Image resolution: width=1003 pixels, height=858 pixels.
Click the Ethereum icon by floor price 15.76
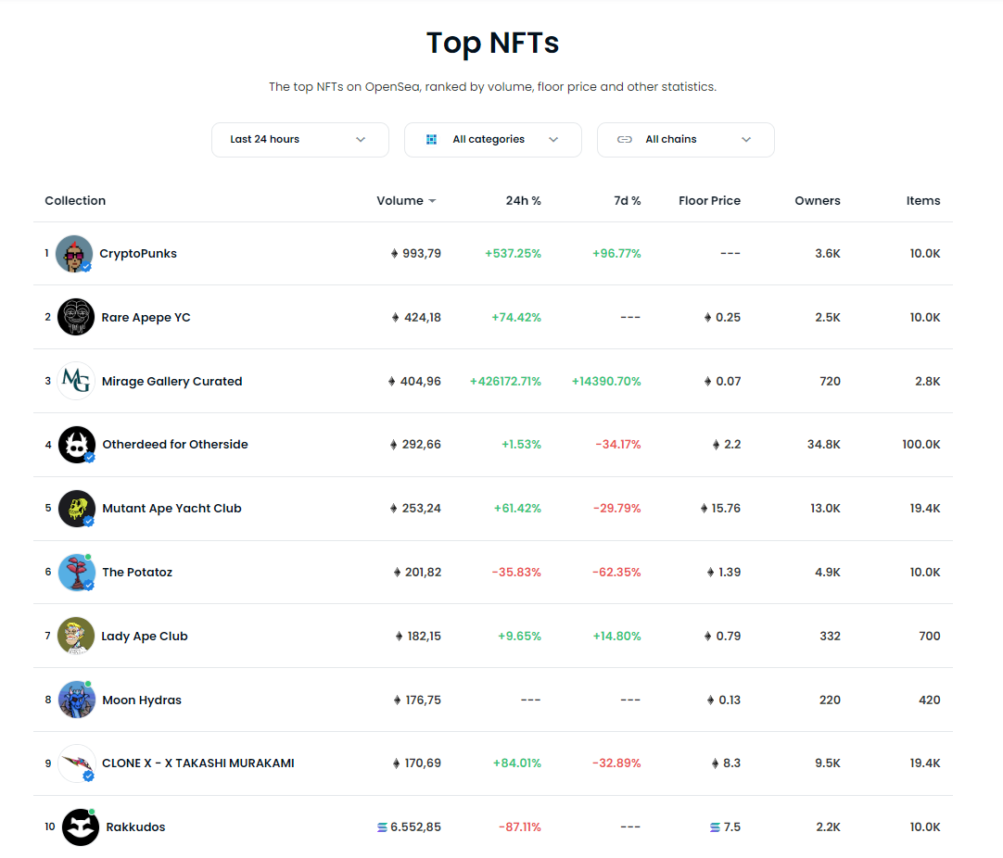704,509
